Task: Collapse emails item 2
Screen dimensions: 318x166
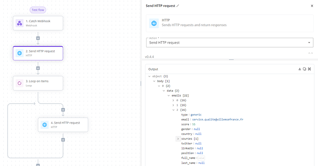Action: click(173, 110)
